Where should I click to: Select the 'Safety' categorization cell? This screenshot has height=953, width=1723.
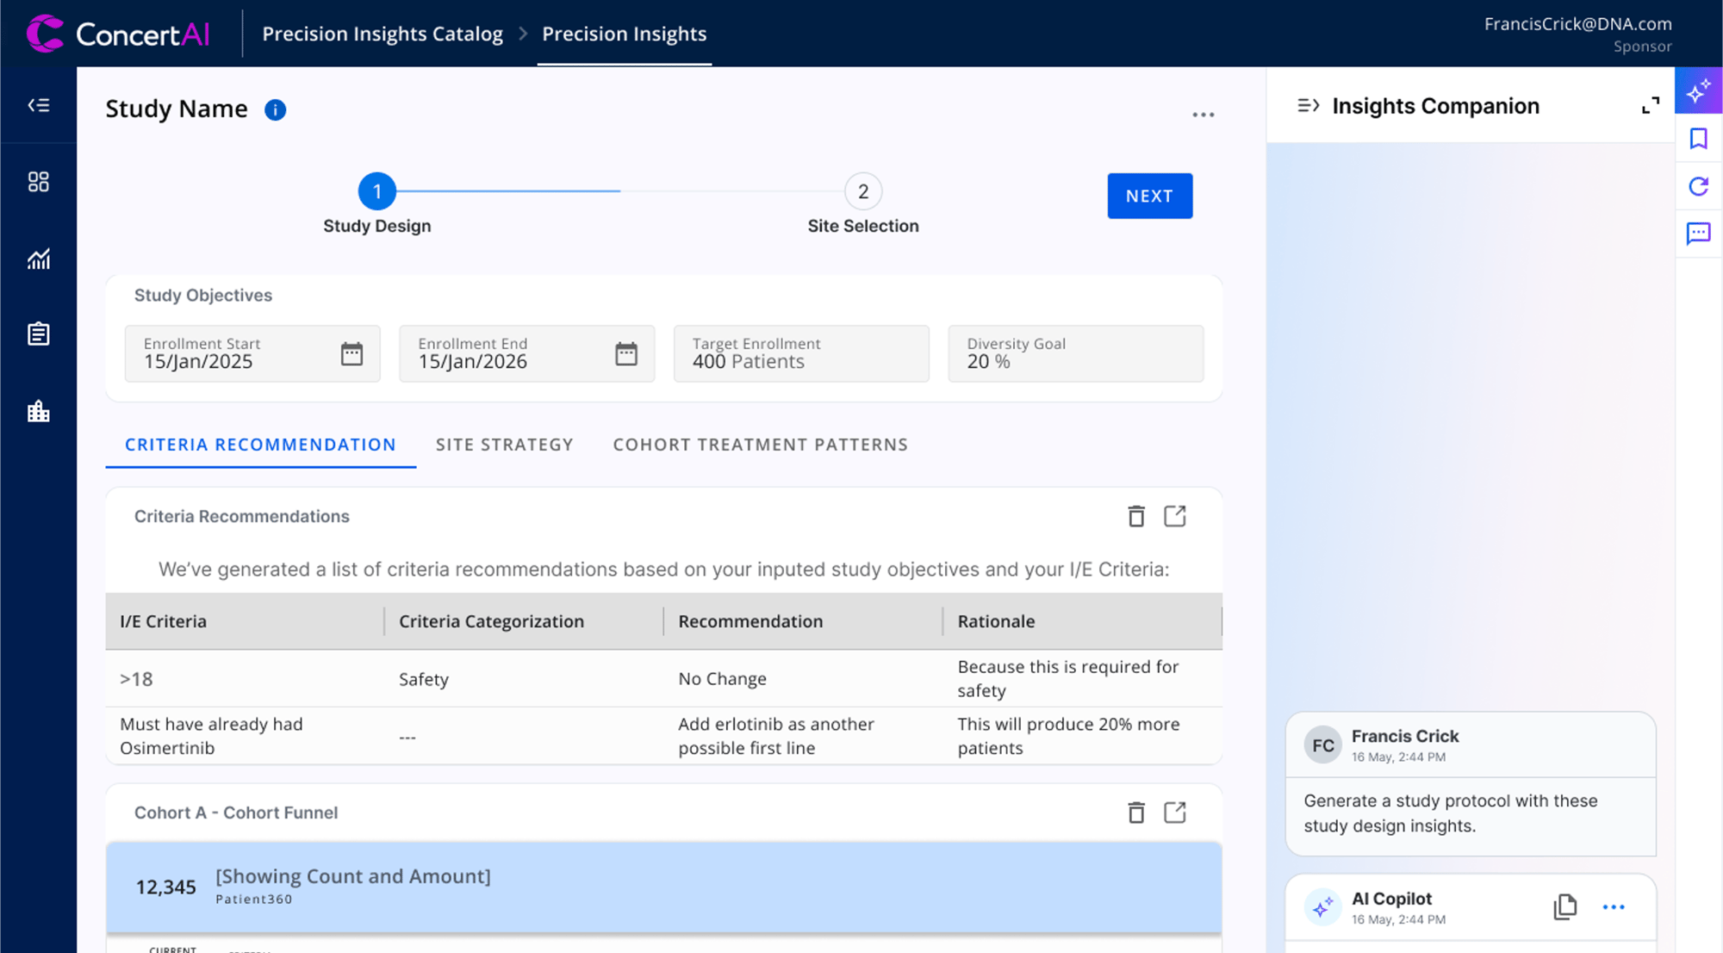pyautogui.click(x=524, y=679)
